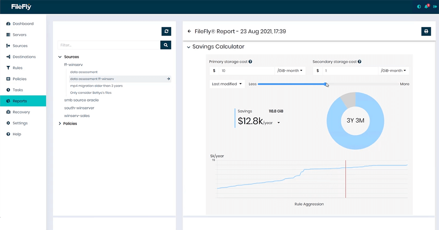Open the notifications bell with badge
Image resolution: width=439 pixels, height=230 pixels.
coord(427,6)
